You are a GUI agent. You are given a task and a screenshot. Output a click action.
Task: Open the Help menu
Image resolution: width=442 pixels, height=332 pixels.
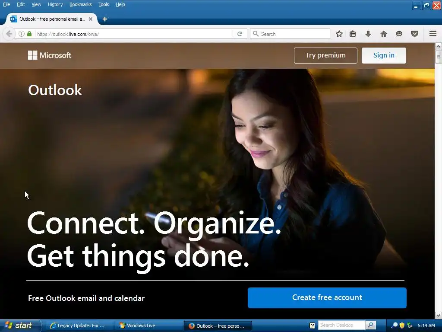point(120,4)
